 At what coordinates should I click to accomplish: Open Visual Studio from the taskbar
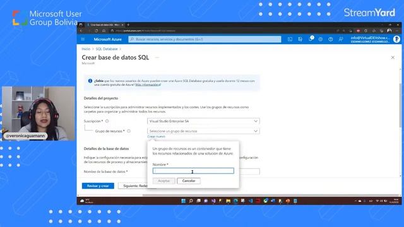(213, 201)
